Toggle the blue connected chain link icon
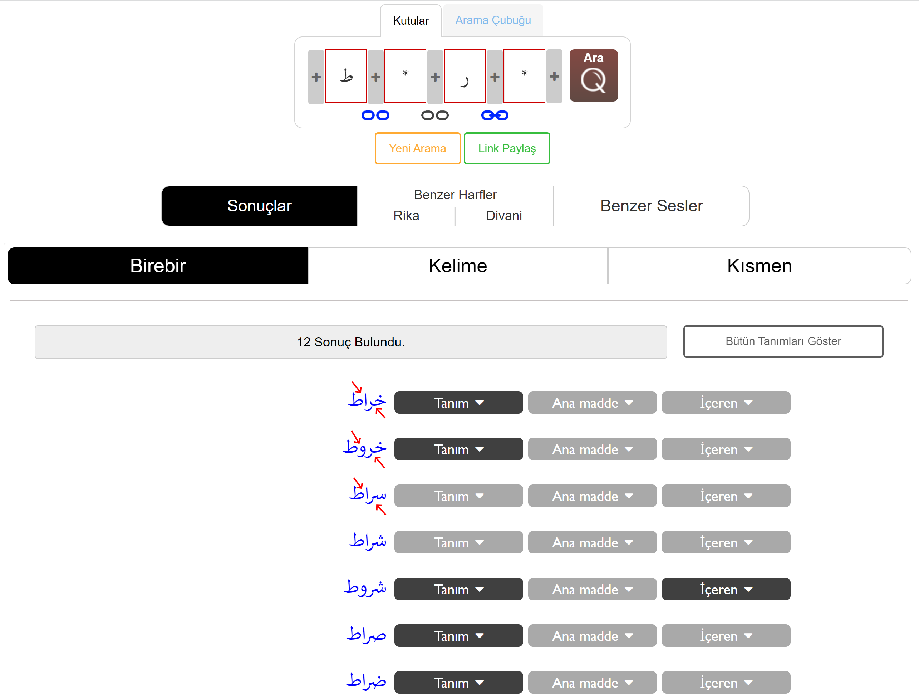919x699 pixels. click(494, 115)
